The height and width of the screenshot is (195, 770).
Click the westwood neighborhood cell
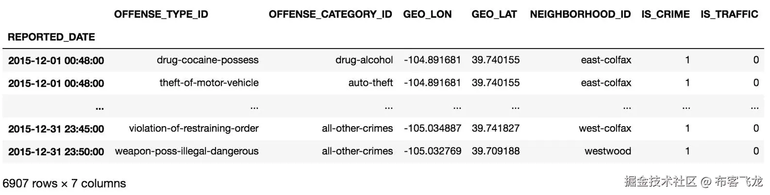[608, 151]
